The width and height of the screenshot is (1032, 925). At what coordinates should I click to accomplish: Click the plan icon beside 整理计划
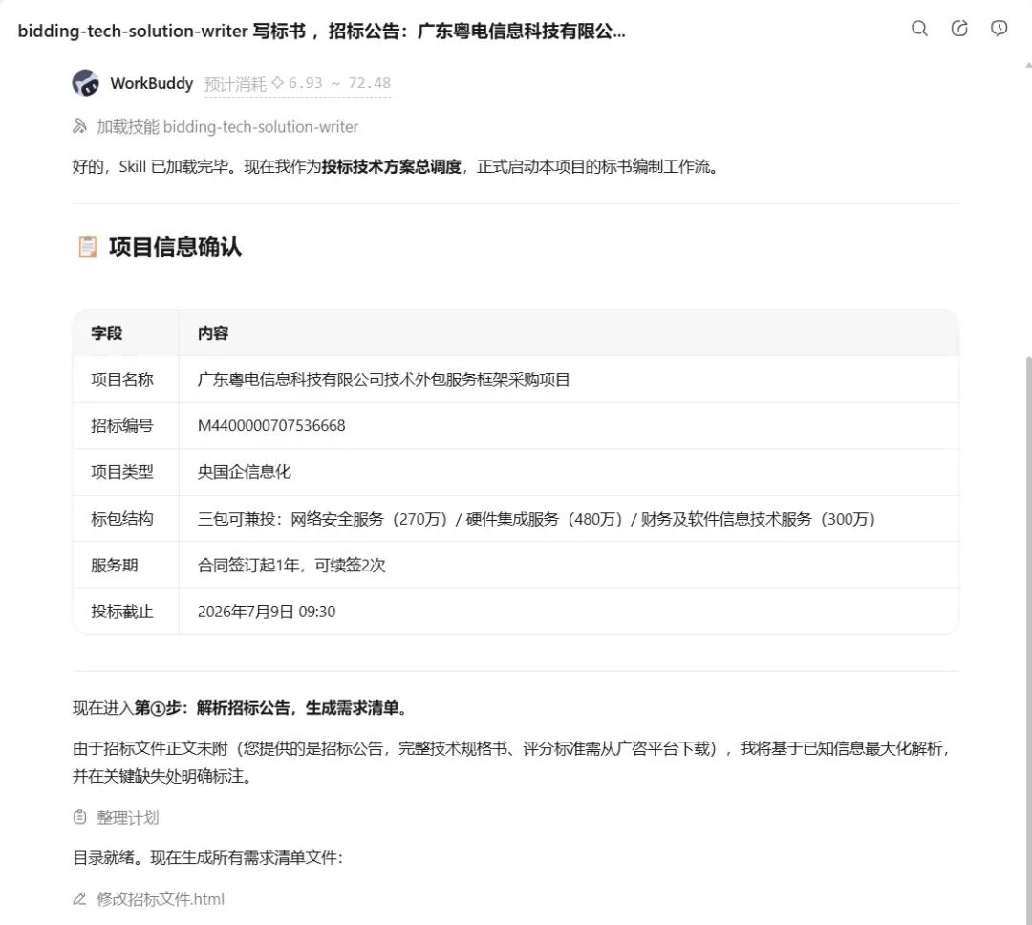pyautogui.click(x=79, y=817)
